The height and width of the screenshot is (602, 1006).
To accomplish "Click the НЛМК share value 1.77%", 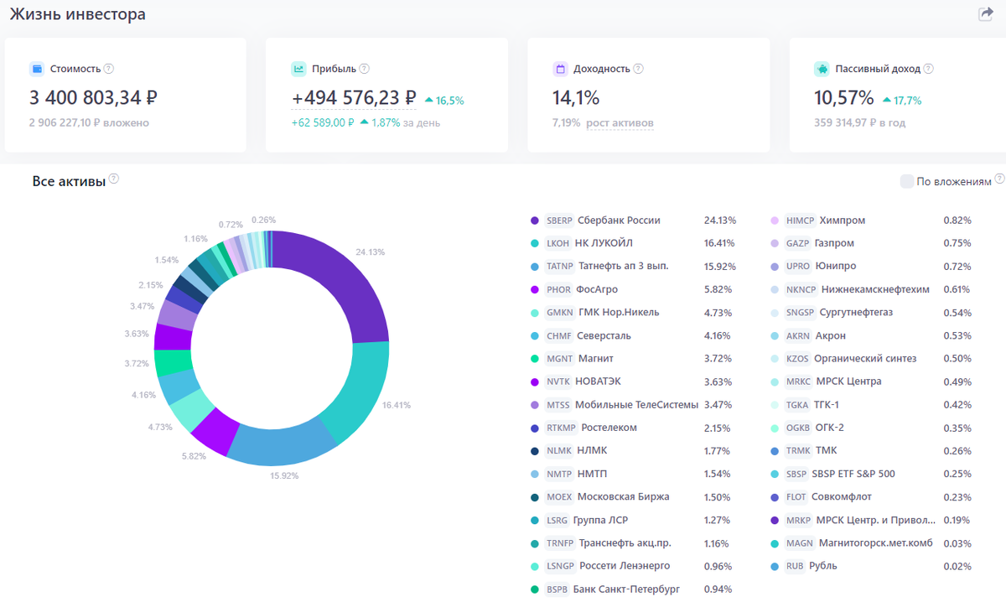I will tap(717, 451).
